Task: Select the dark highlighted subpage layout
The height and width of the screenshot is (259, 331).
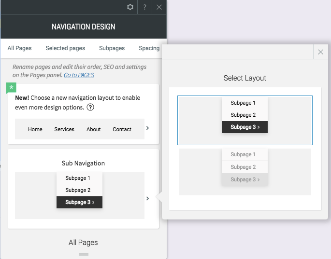Action: 245,120
